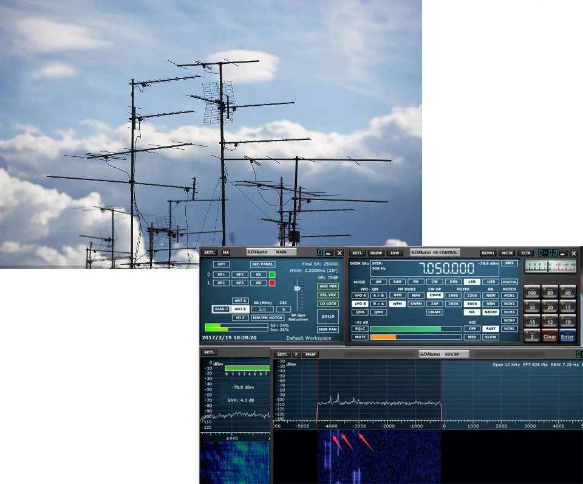Click ADD VRX button
Screen dimensions: 583x484
(x=327, y=286)
